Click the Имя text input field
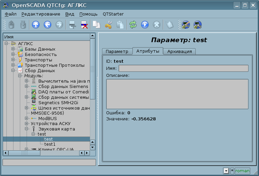The image size is (259, 176). [x=183, y=68]
